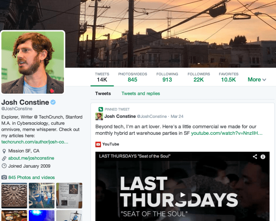The width and height of the screenshot is (276, 221).
Task: Open the techcrunch.com author link in bio
Action: (34, 142)
